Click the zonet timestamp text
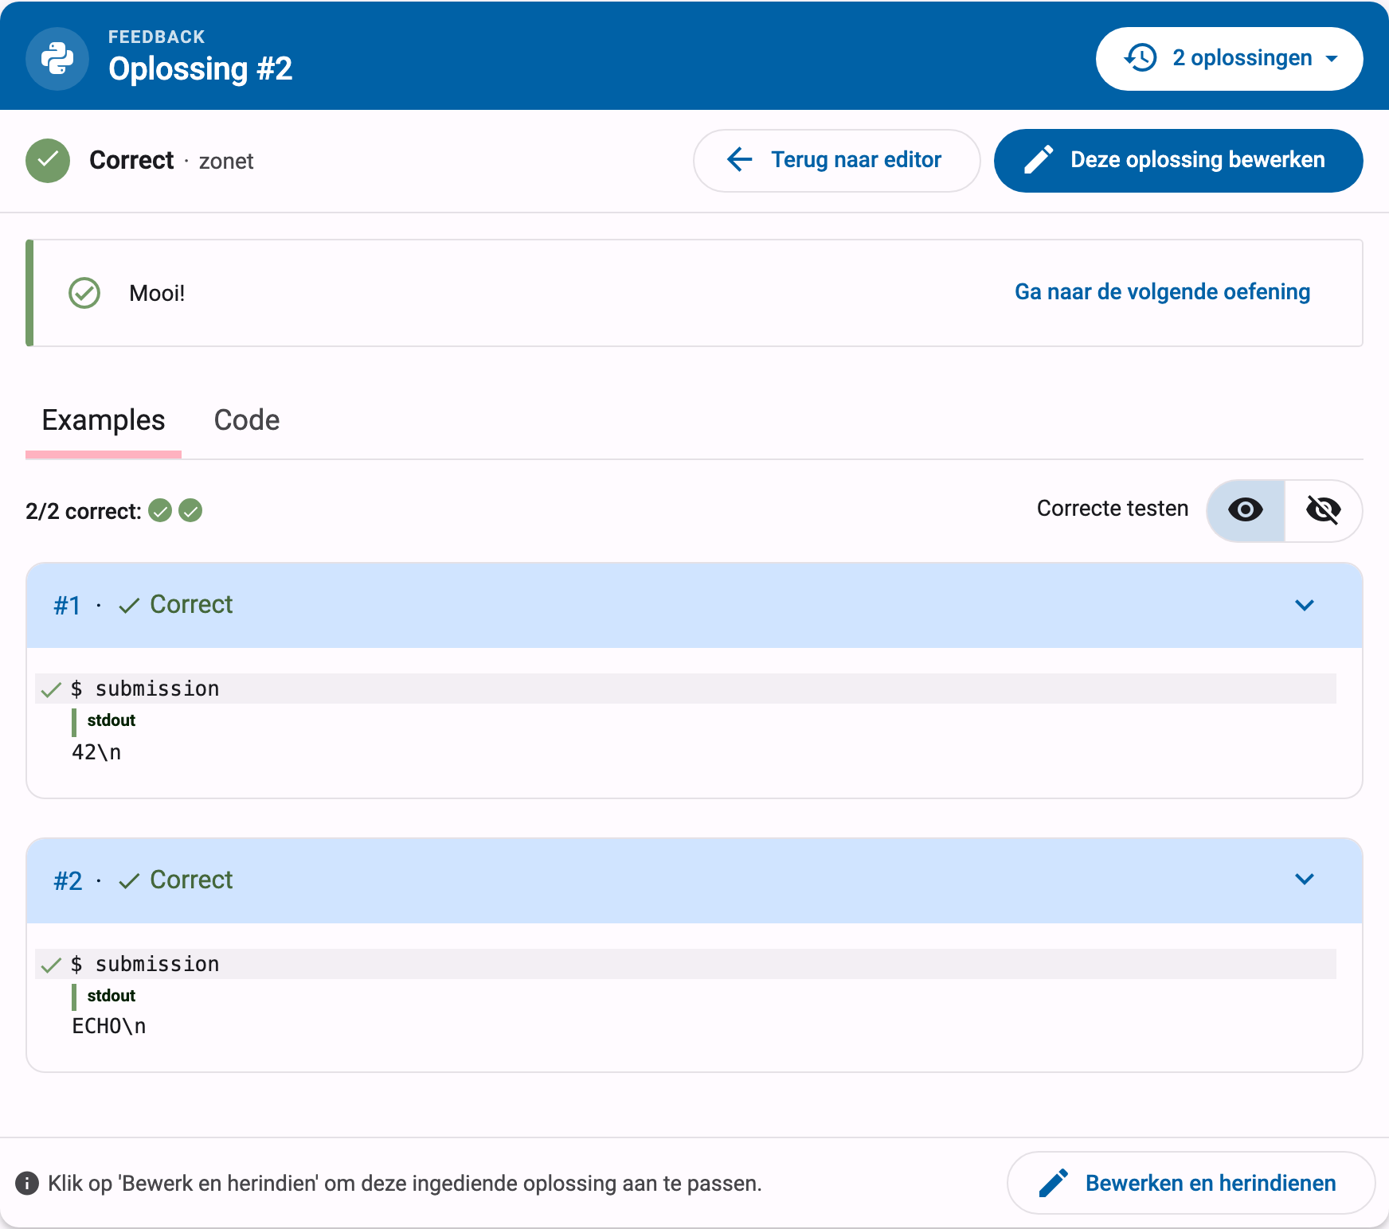Screen dimensions: 1389x1229 [x=226, y=162]
